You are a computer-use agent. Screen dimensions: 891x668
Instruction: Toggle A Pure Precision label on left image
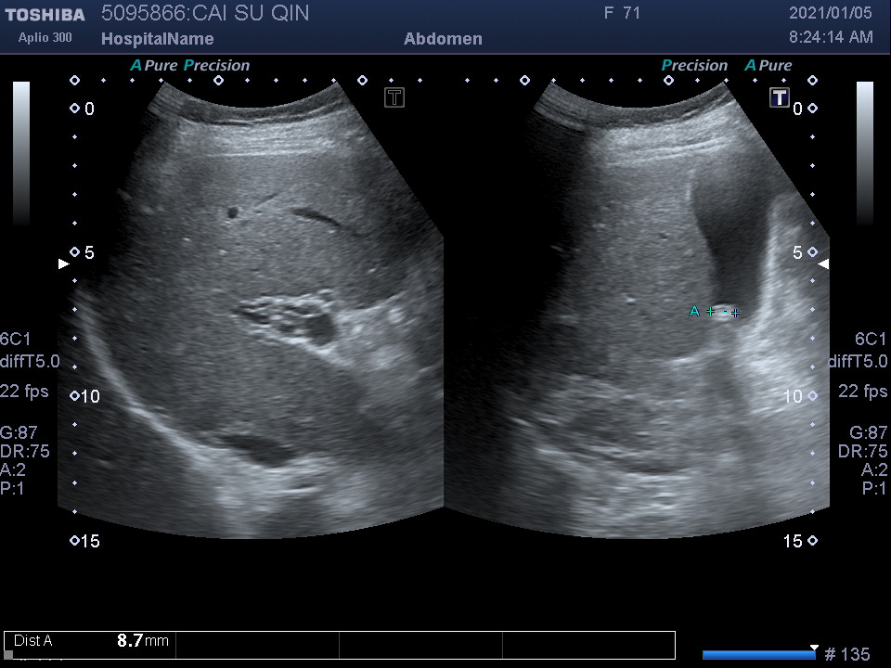190,66
